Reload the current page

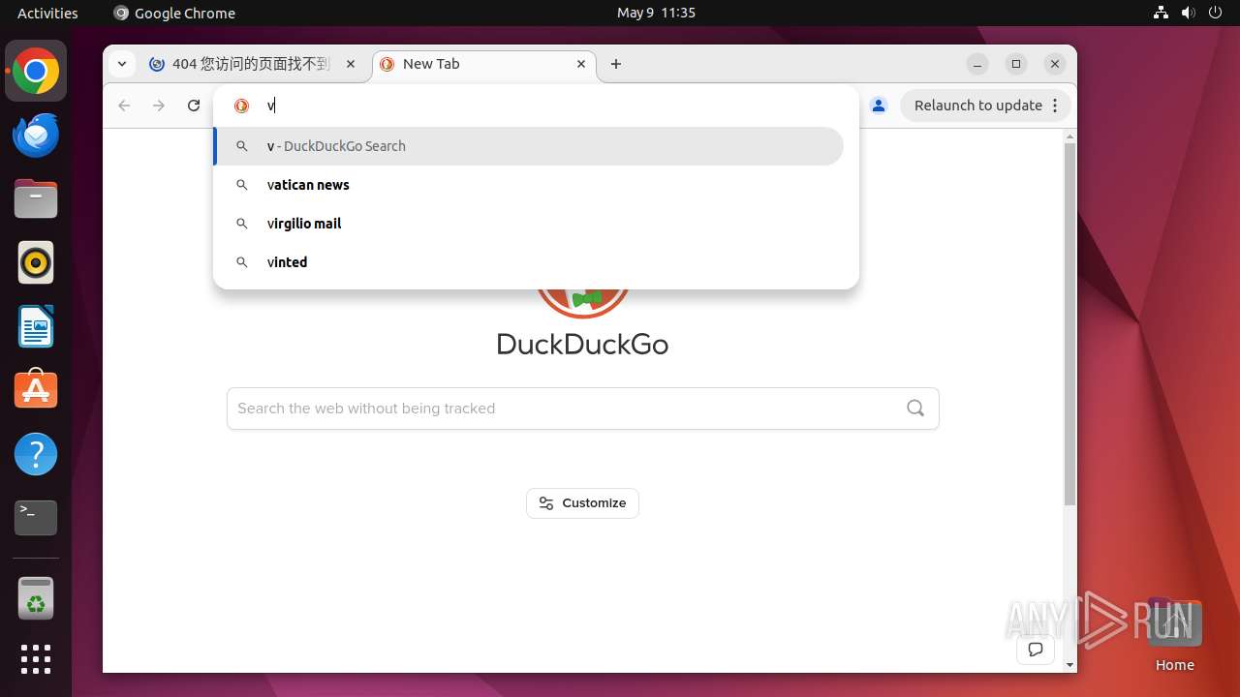click(x=194, y=106)
